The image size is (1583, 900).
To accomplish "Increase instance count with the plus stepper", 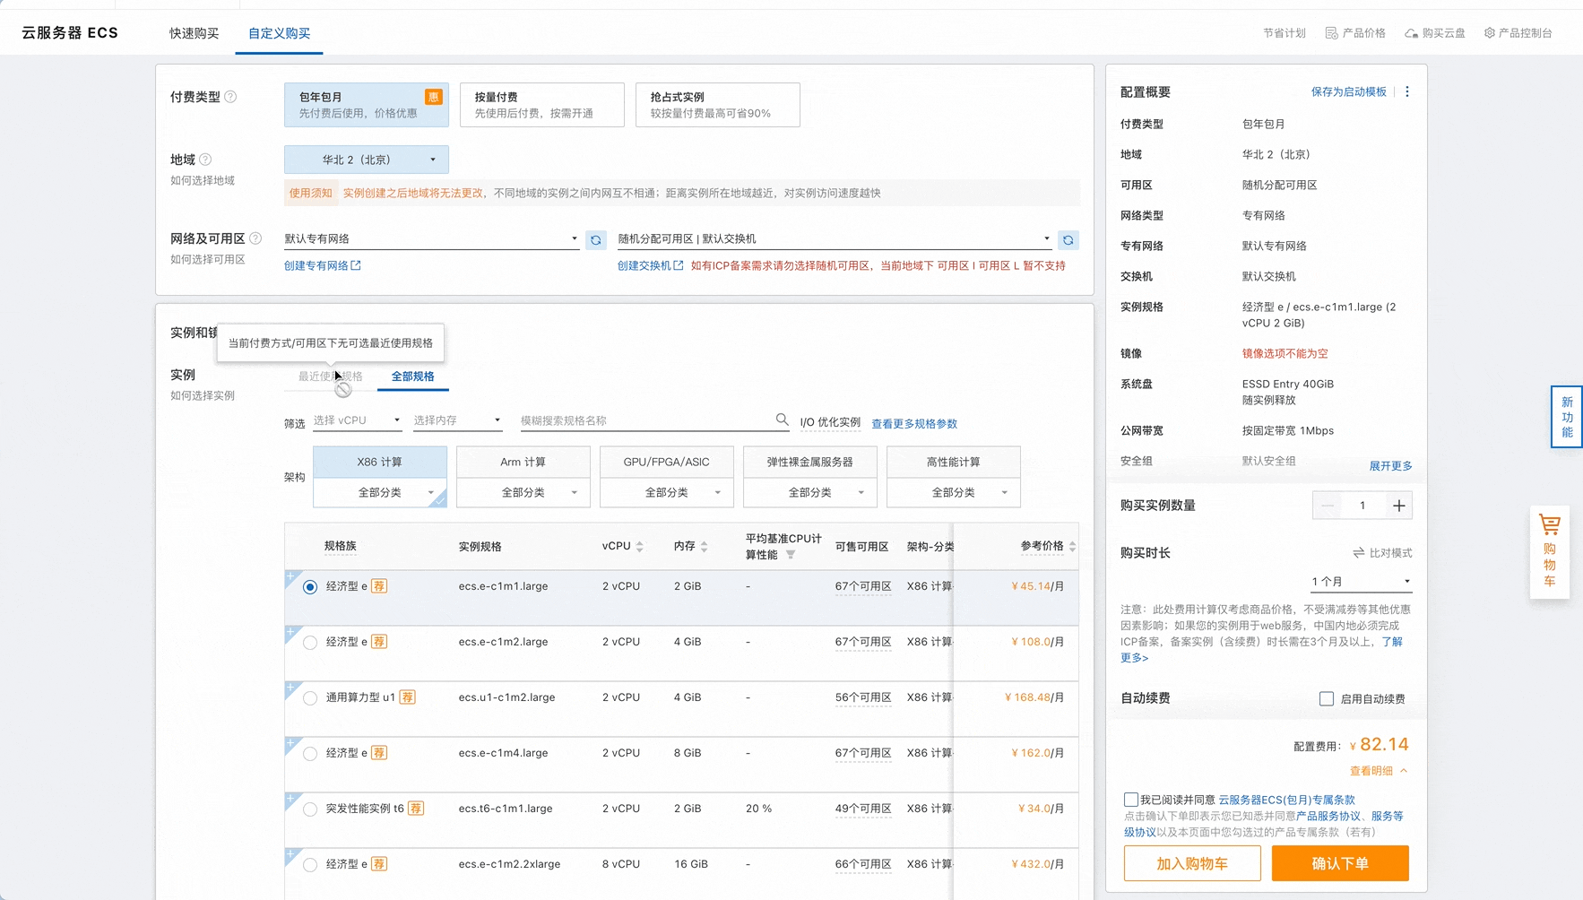I will click(x=1398, y=505).
